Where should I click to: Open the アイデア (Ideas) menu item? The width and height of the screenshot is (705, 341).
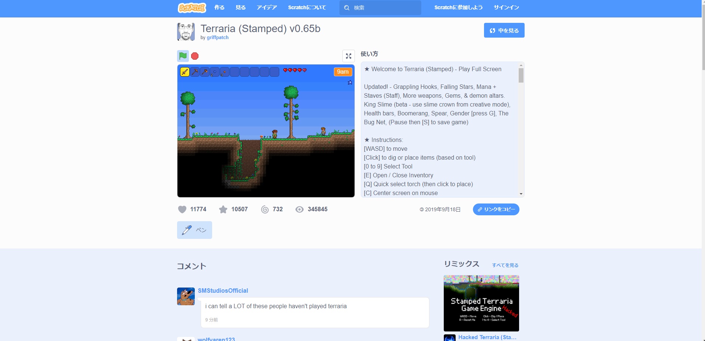pyautogui.click(x=267, y=8)
